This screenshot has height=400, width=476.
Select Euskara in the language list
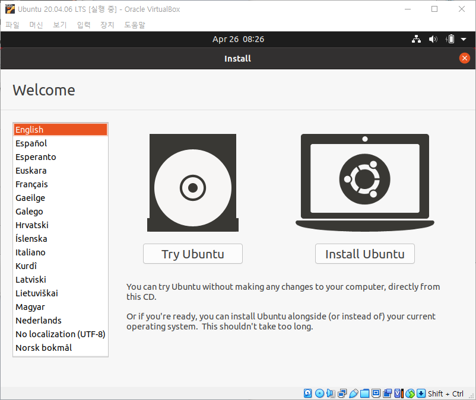61,171
